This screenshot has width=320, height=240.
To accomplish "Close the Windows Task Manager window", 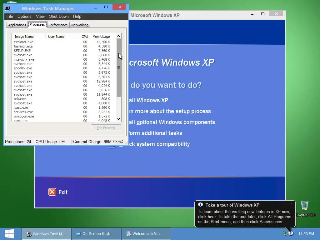I will [x=120, y=7].
